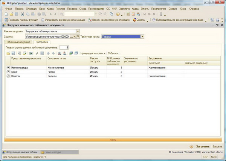Image resolution: width=226 pixels, height=161 pixels.
Task: Click the 100% progress bar
Action: click(113, 140)
